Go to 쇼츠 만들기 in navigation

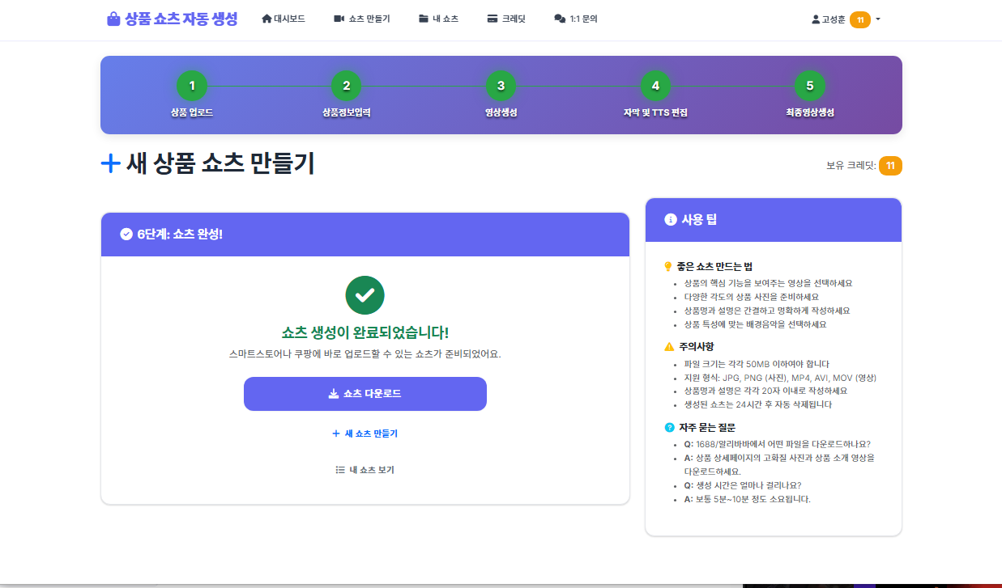coord(362,19)
